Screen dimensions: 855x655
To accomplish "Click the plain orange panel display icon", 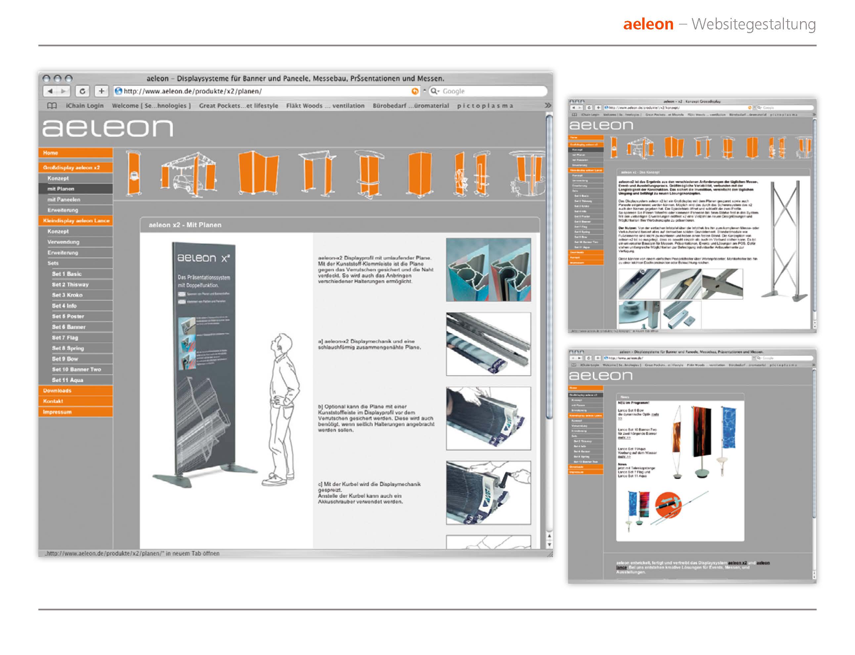I will (x=420, y=175).
